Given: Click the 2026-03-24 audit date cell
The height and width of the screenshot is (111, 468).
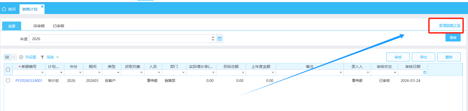Looking at the screenshot, I should (x=410, y=81).
